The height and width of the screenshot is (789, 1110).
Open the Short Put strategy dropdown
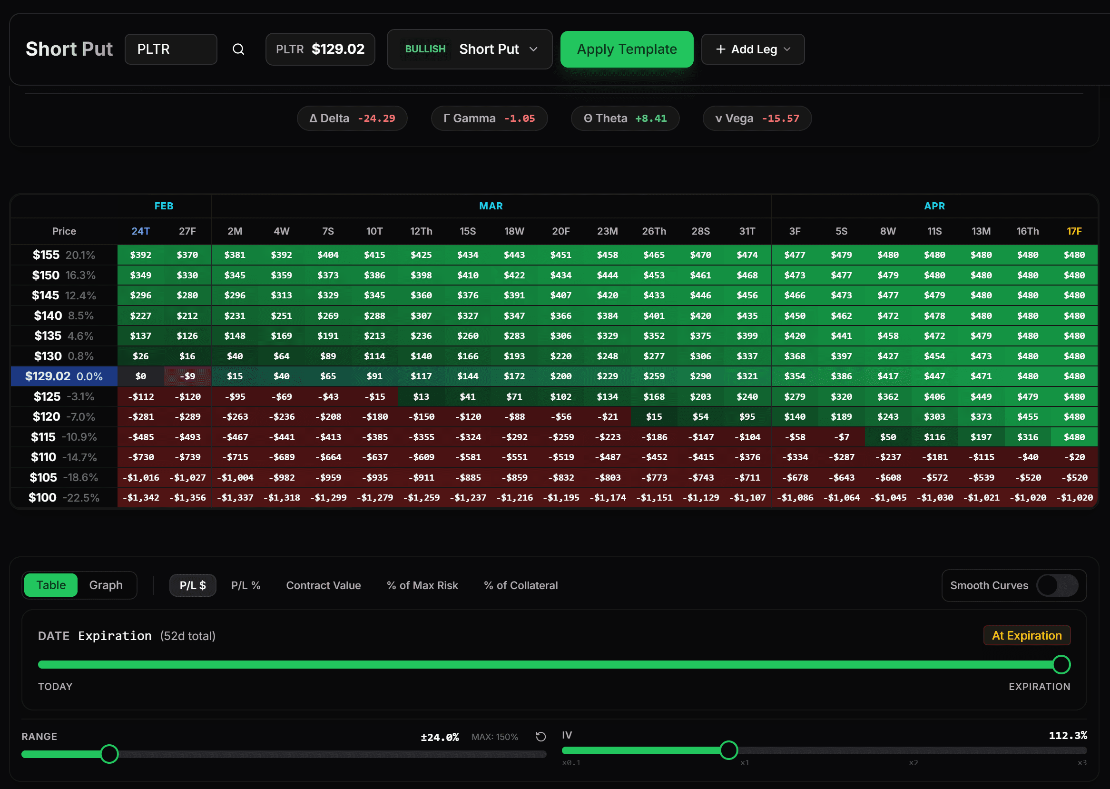click(x=469, y=49)
